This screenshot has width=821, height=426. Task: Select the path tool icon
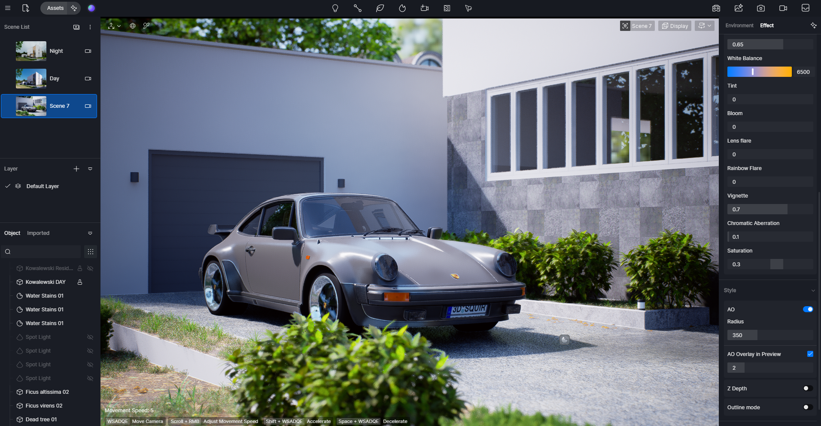pos(358,8)
